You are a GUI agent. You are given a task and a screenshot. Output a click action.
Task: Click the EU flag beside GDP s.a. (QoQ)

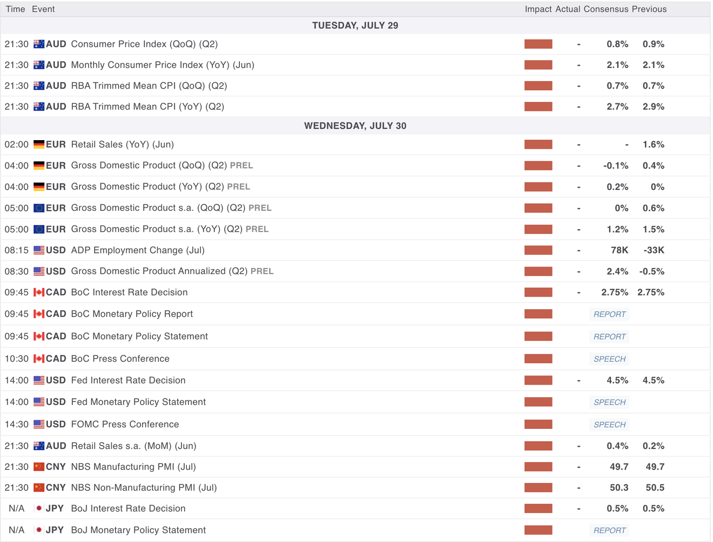(39, 208)
